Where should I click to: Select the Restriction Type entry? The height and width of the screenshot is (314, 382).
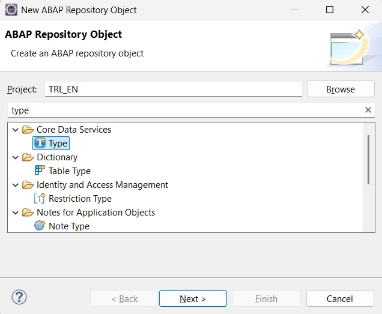(80, 198)
